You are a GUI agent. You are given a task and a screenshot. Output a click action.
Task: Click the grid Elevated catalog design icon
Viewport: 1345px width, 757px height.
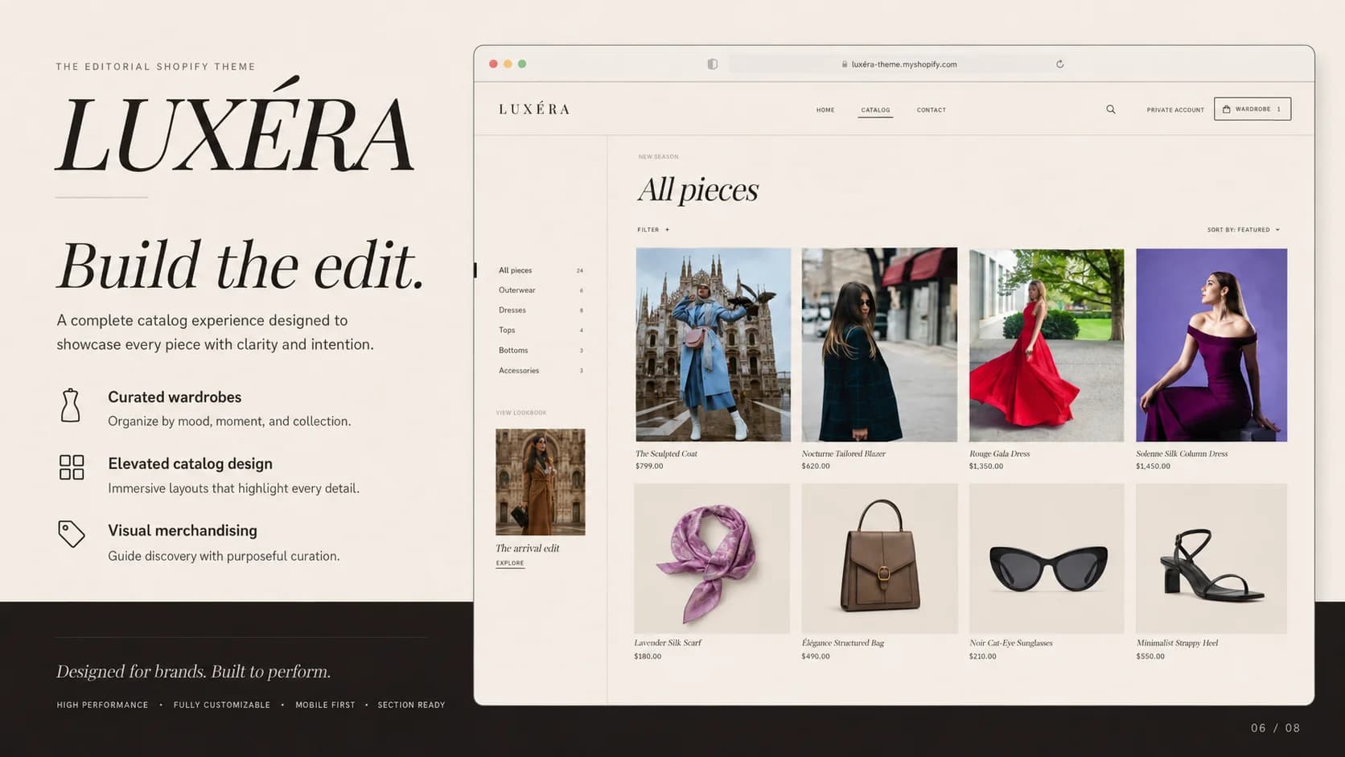tap(72, 467)
